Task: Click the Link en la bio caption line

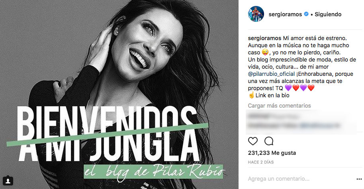Action: click(x=269, y=95)
